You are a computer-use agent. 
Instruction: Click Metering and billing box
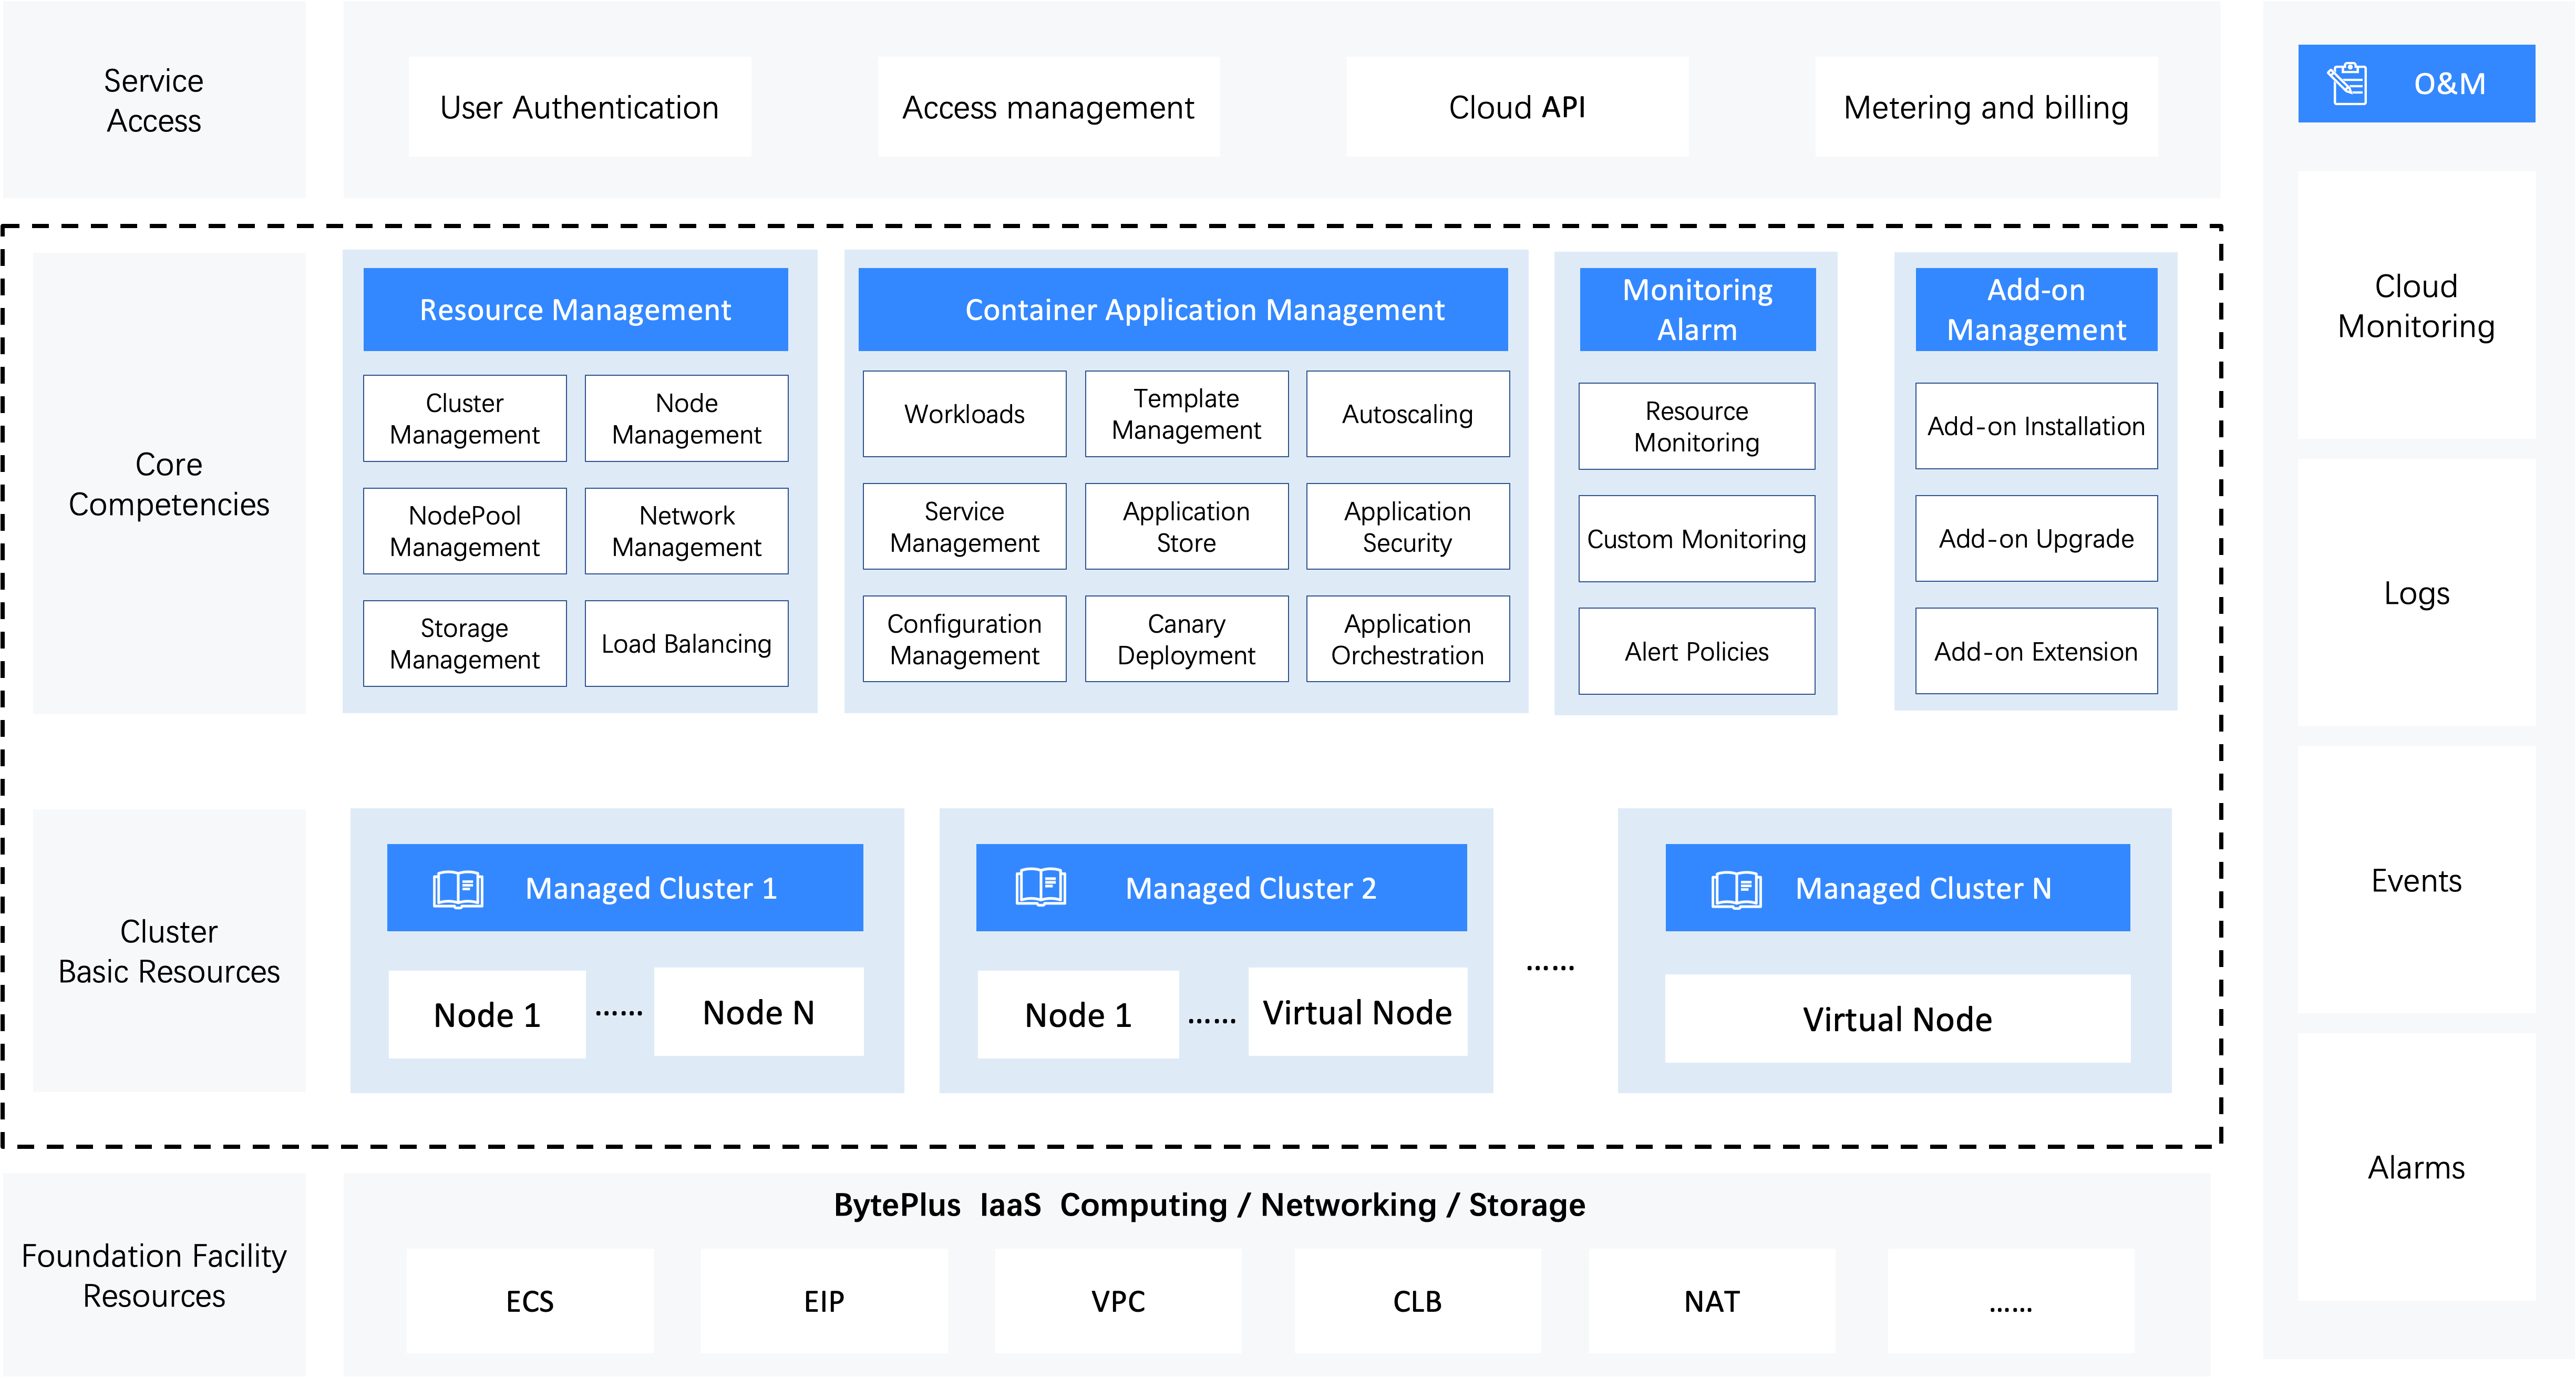(1986, 107)
